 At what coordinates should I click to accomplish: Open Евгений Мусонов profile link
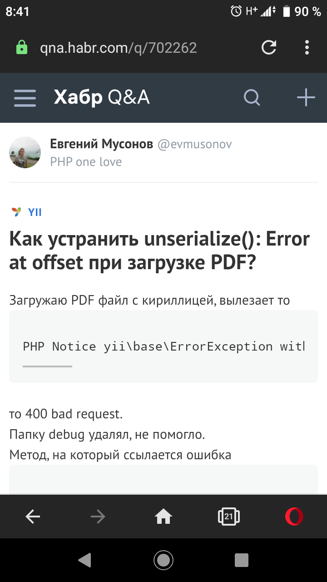click(101, 145)
